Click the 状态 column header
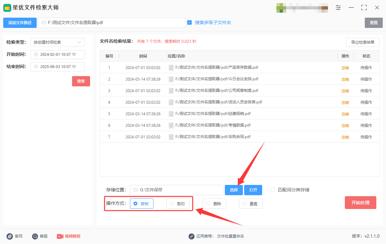The image size is (386, 244). click(x=366, y=56)
